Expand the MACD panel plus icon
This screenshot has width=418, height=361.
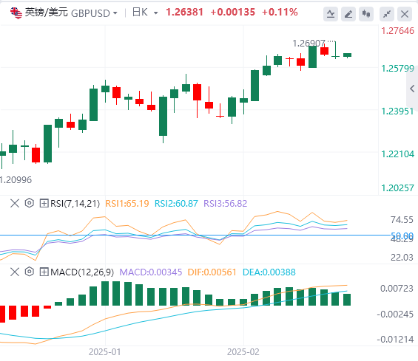(x=44, y=272)
